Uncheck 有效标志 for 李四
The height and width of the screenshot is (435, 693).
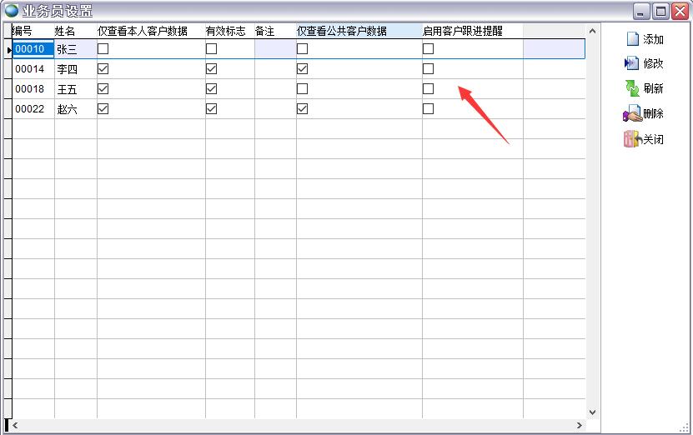point(211,69)
